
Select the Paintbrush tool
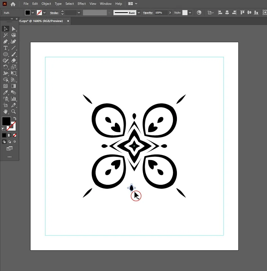pos(13,54)
